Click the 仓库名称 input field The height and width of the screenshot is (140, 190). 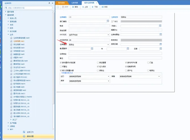pos(141,17)
